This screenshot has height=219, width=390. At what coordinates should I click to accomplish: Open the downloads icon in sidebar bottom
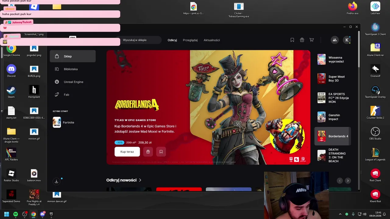pos(56,181)
